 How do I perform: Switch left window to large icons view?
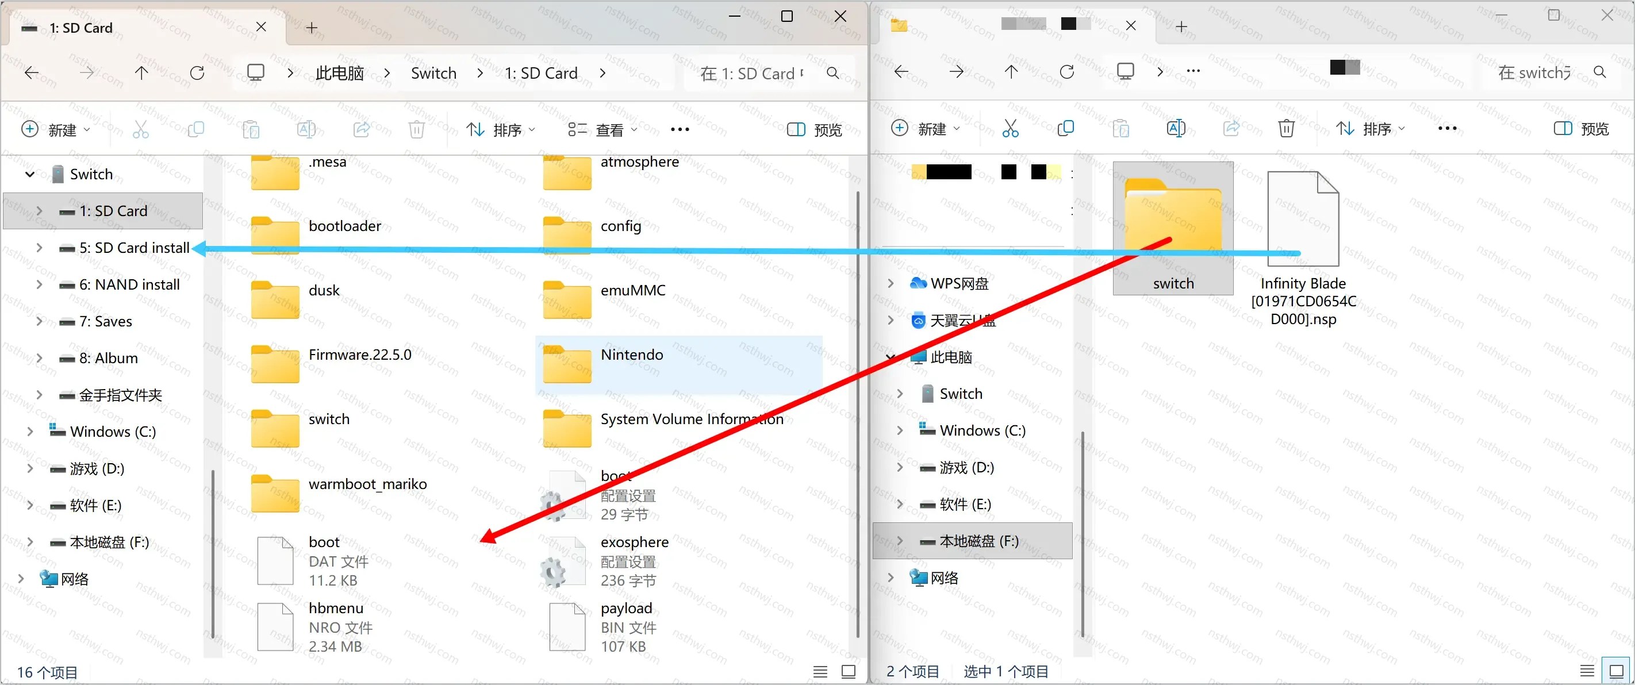point(848,671)
